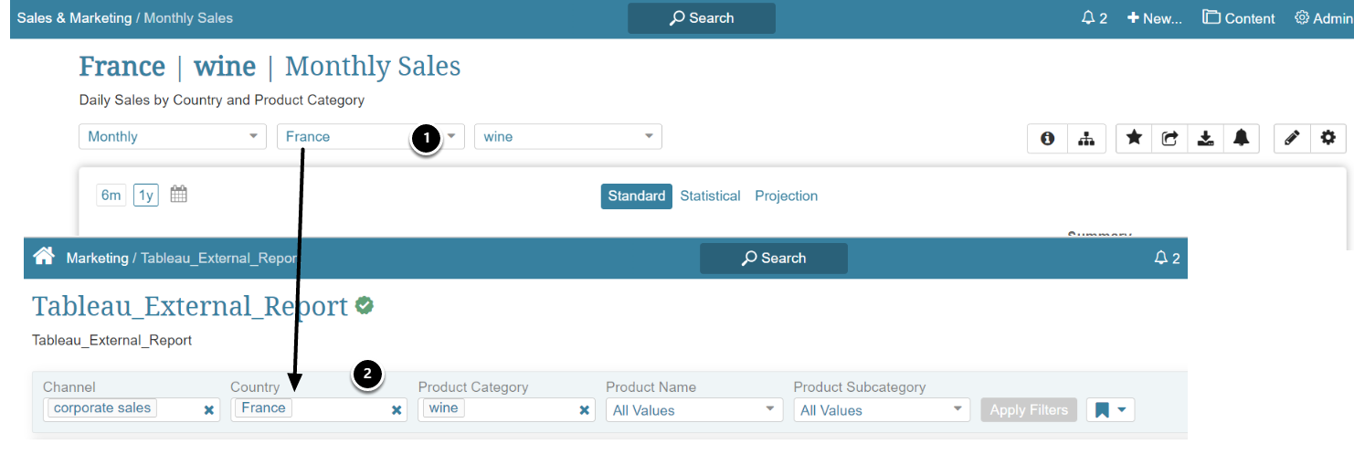Expand the Monthly interval dropdown
Screen dimensions: 1354x476
173,137
